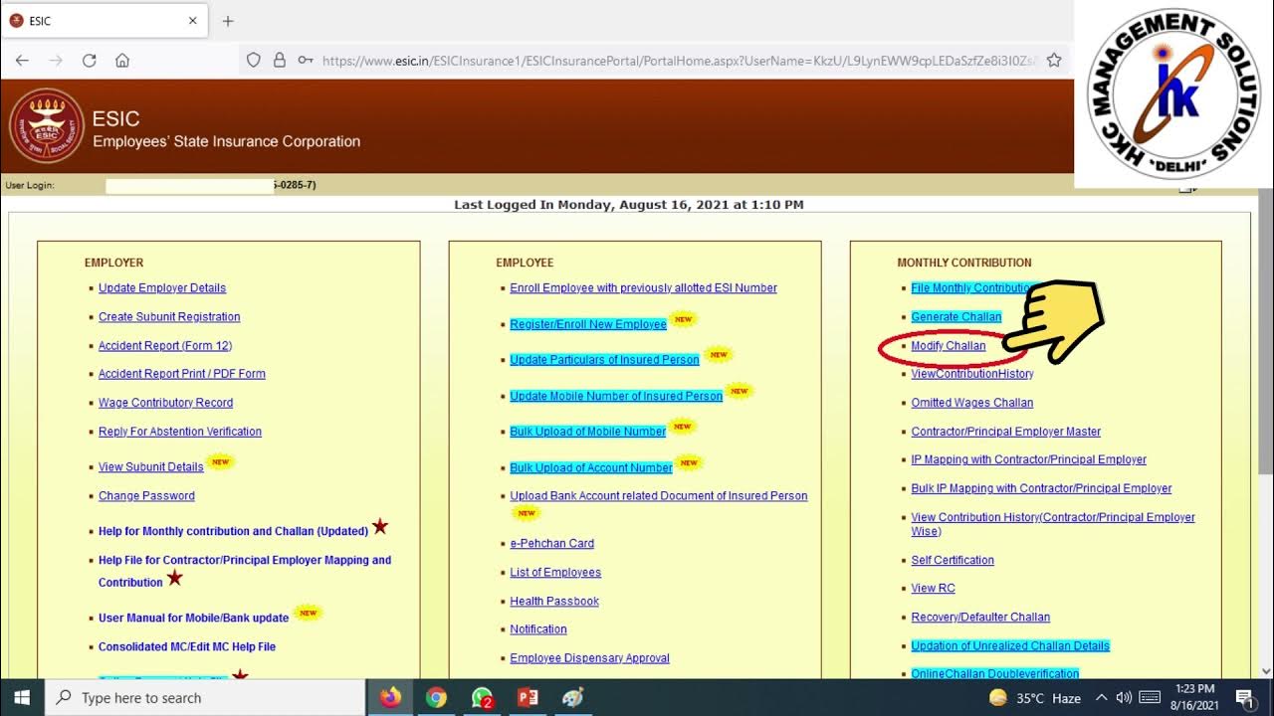Click the Change Password link
The width and height of the screenshot is (1274, 716).
(x=146, y=496)
